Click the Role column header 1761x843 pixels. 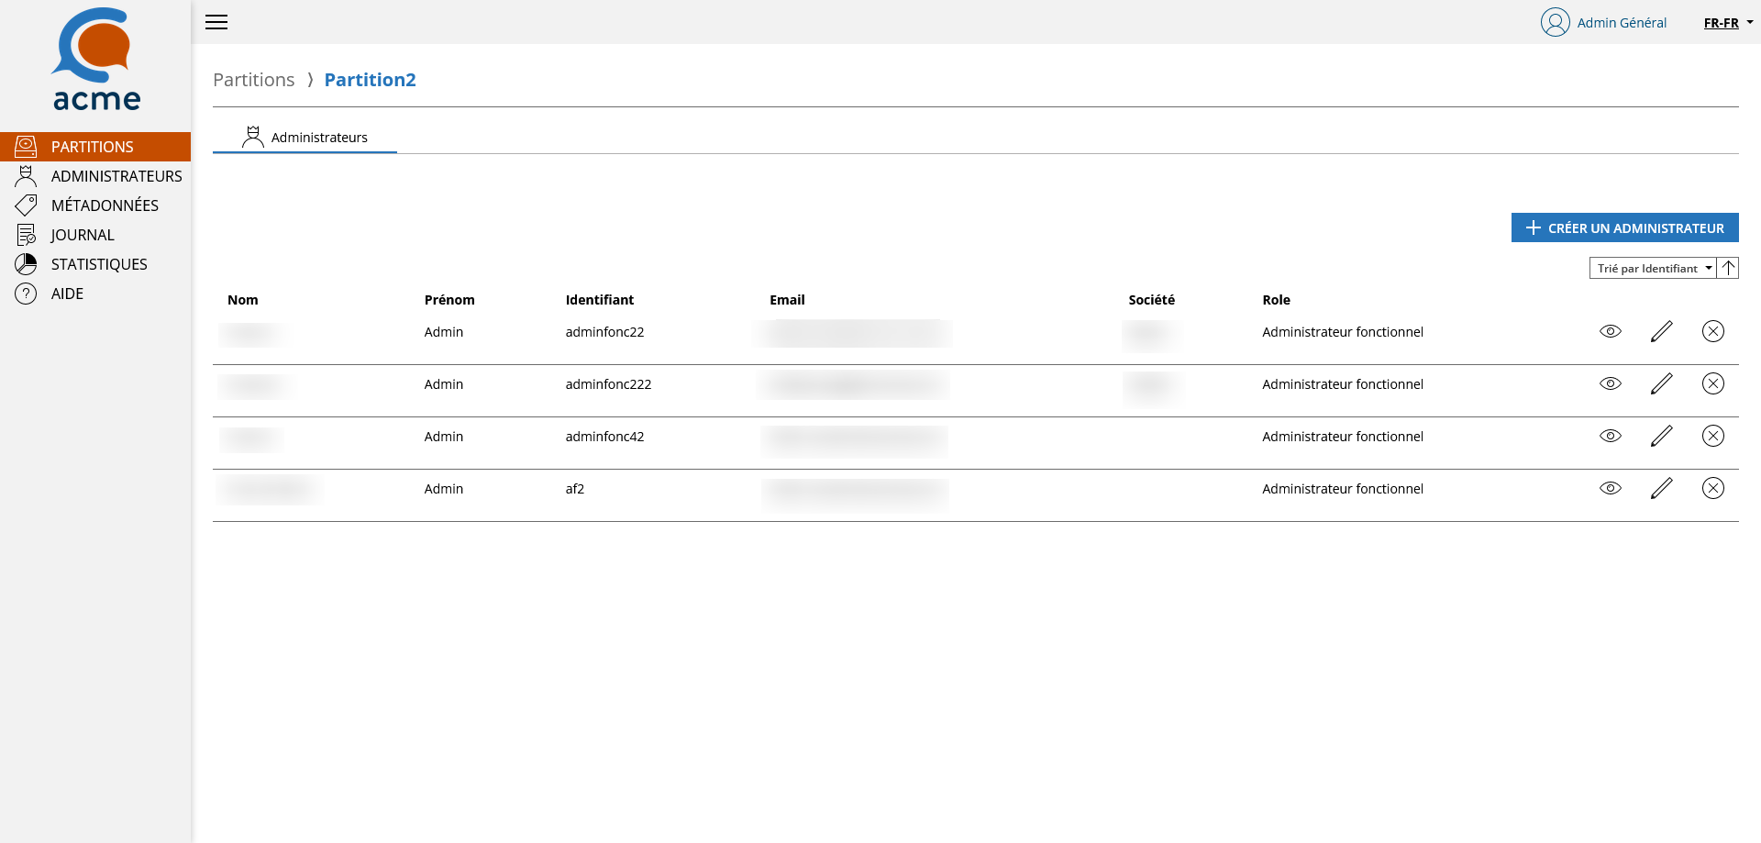1276,300
